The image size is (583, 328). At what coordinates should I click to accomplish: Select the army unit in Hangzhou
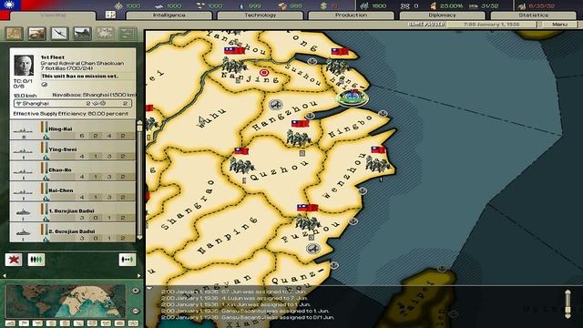coord(299,138)
